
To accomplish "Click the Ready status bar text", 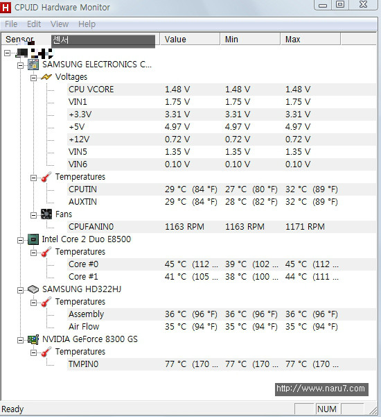I will click(x=12, y=409).
